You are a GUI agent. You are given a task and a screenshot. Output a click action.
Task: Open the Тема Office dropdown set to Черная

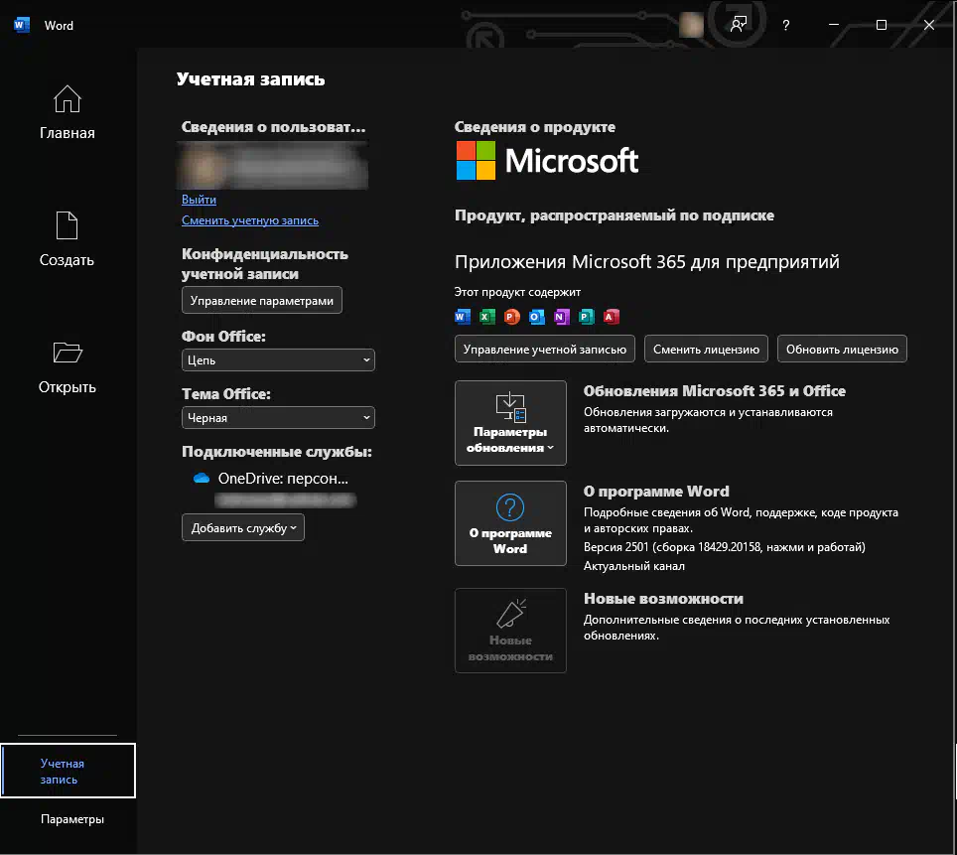click(278, 418)
